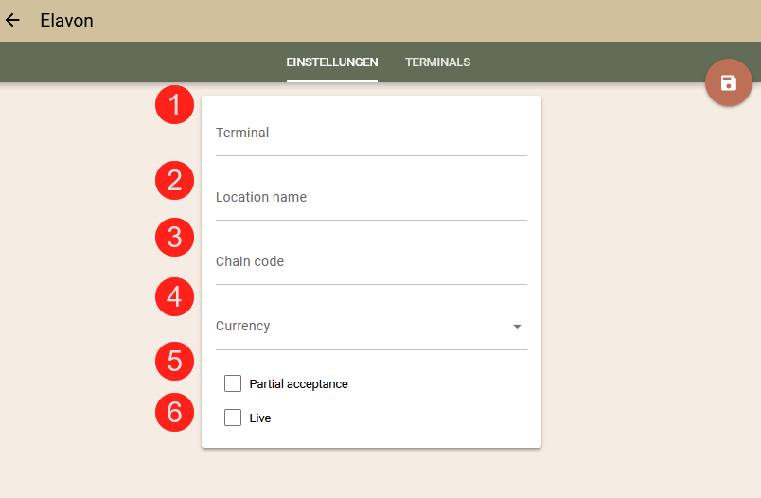Expand Currency options with the arrow

coord(517,327)
